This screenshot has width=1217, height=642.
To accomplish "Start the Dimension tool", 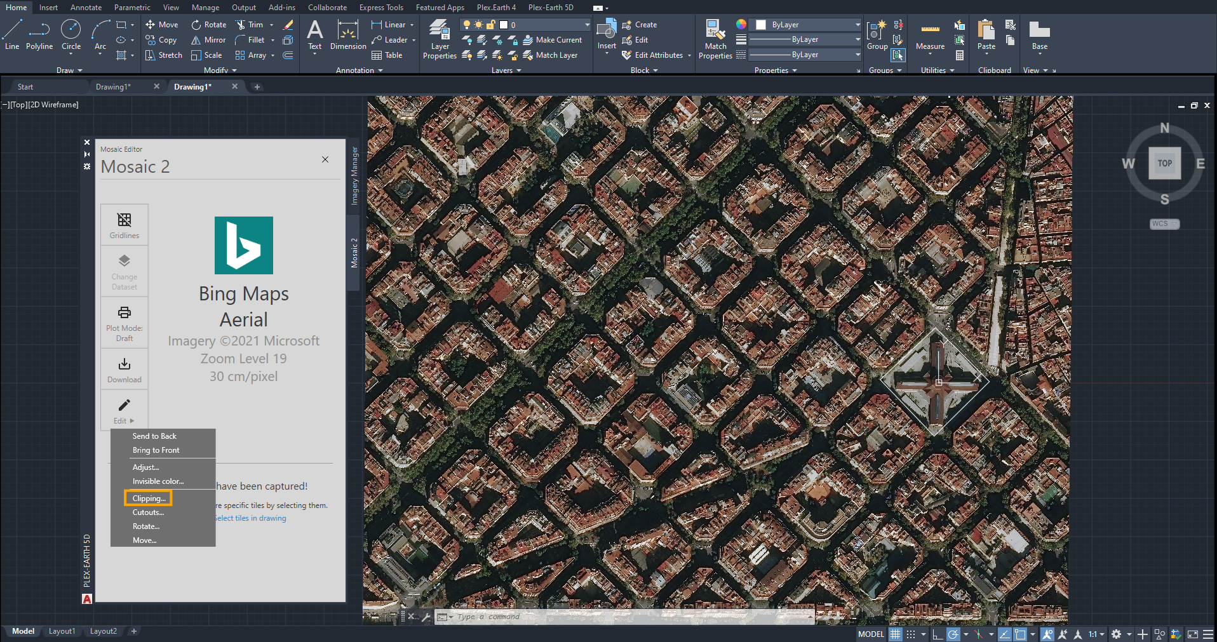I will (348, 35).
